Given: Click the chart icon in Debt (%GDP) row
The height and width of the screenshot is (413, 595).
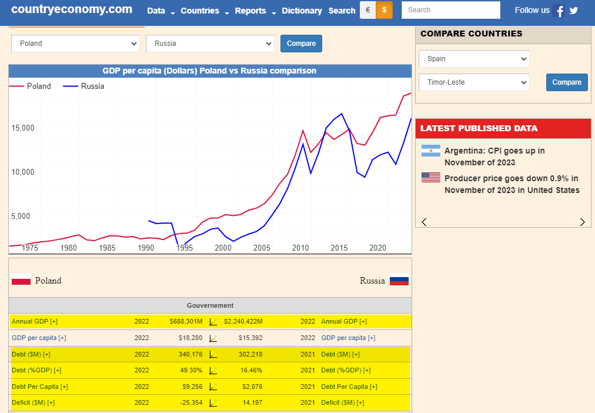Looking at the screenshot, I should point(213,371).
